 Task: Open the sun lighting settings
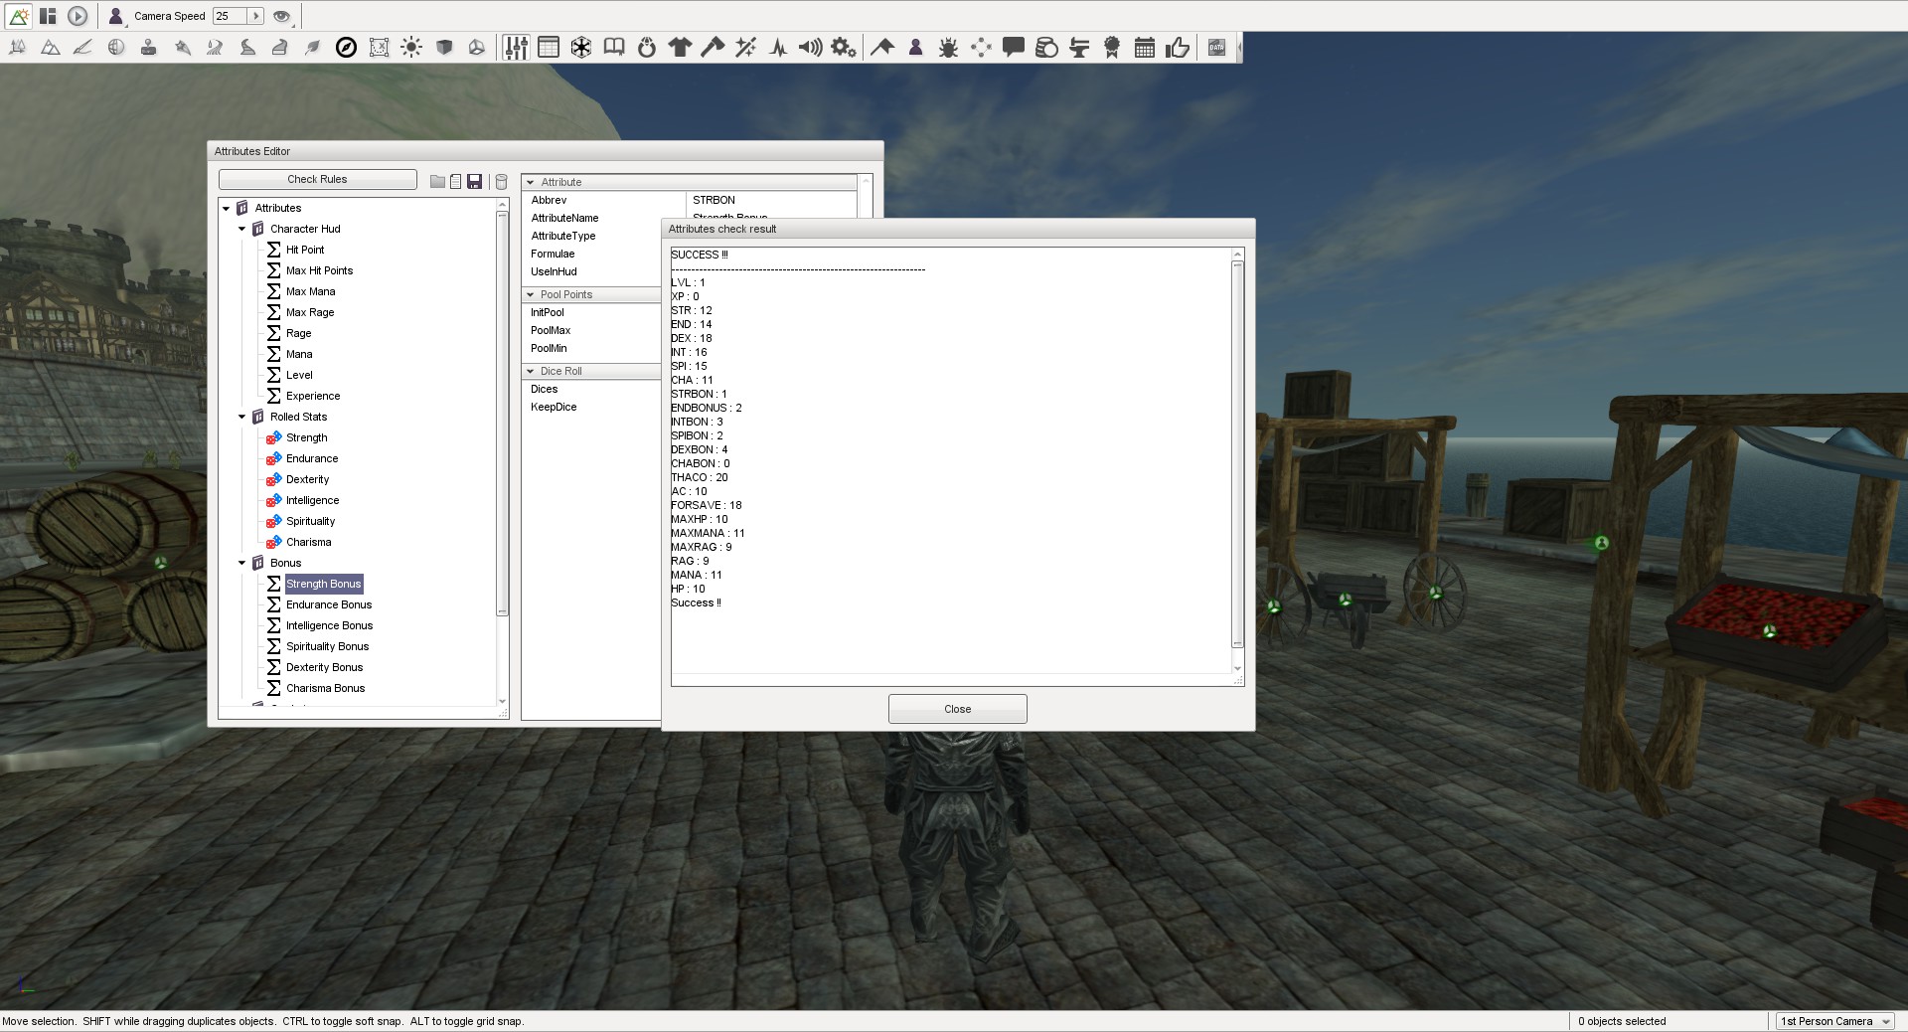pyautogui.click(x=411, y=47)
